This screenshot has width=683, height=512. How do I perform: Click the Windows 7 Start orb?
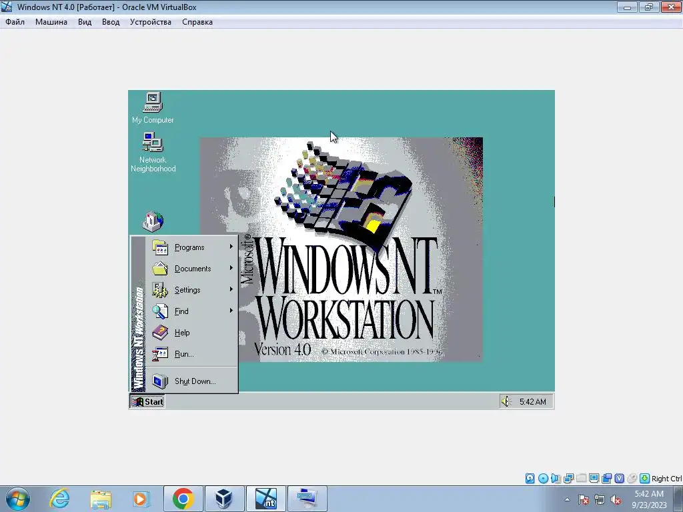[x=18, y=499]
